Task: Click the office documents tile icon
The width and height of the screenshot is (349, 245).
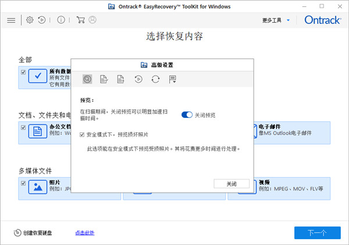Action: pyautogui.click(x=38, y=131)
